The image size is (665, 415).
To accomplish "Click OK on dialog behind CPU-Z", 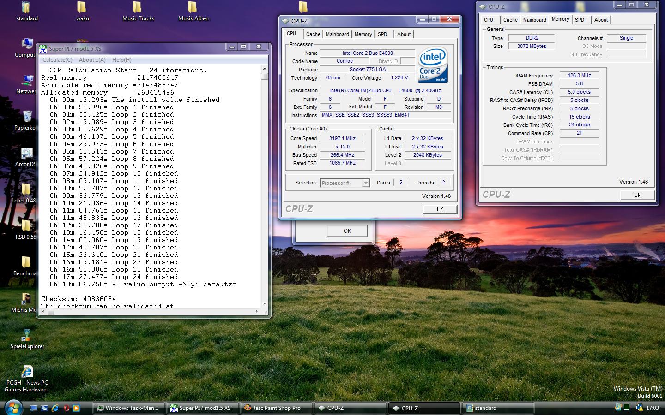I will pos(347,231).
